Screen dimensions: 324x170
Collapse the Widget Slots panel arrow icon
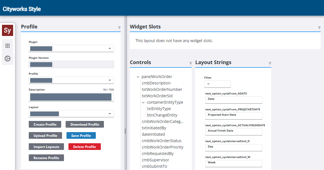click(x=319, y=28)
